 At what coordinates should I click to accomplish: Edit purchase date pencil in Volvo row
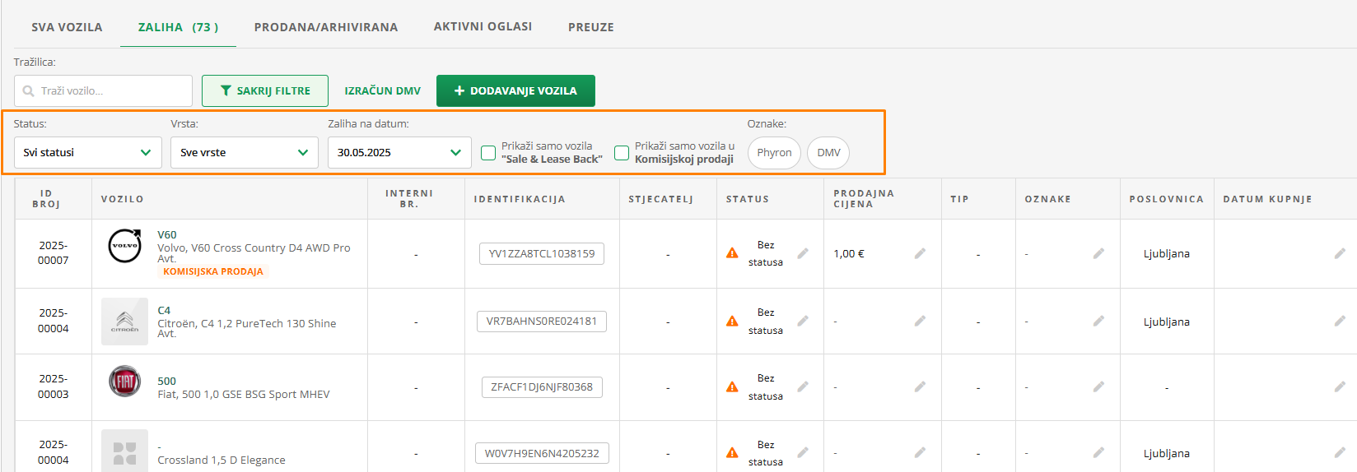(x=1340, y=253)
